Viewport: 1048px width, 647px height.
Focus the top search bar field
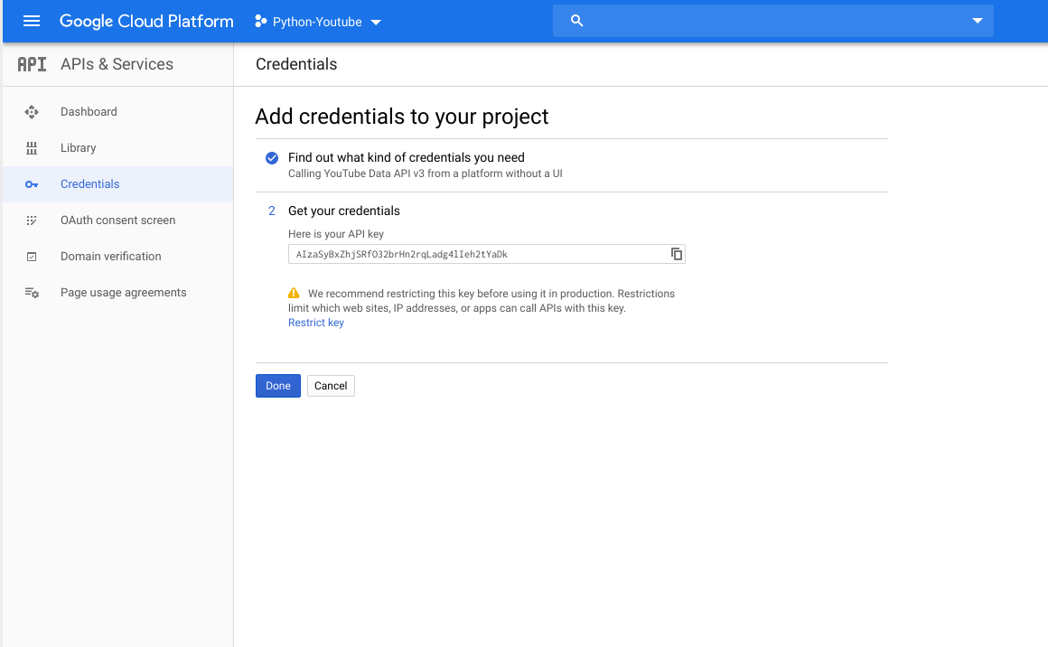coord(772,21)
